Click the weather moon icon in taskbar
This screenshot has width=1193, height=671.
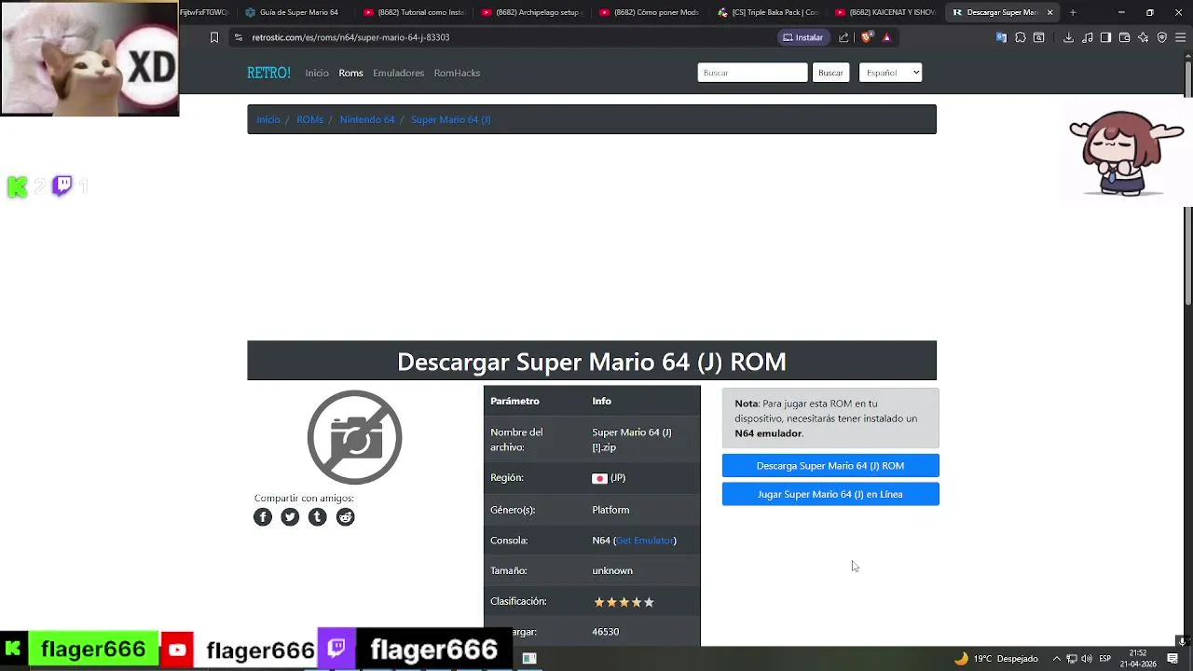pyautogui.click(x=961, y=658)
